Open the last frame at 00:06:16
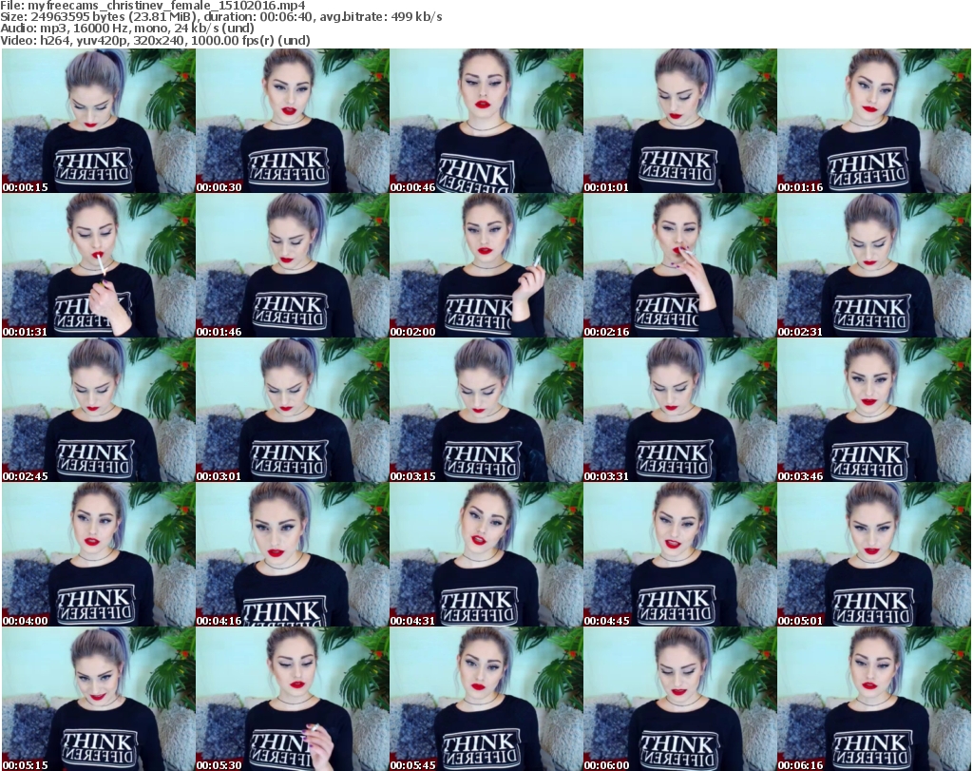Image resolution: width=973 pixels, height=771 pixels. [x=873, y=699]
